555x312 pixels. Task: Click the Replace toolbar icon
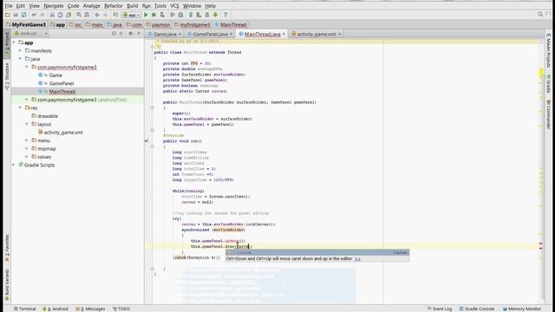[x=87, y=15]
